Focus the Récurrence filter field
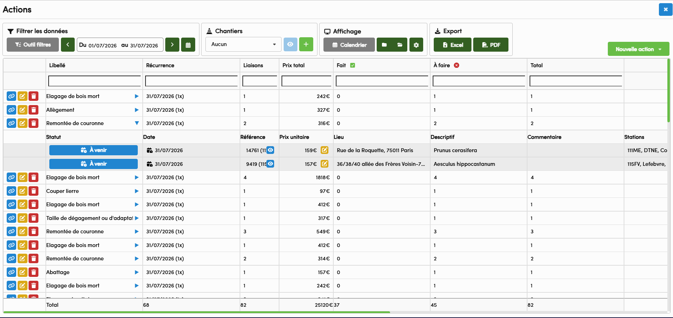673x318 pixels. point(191,81)
